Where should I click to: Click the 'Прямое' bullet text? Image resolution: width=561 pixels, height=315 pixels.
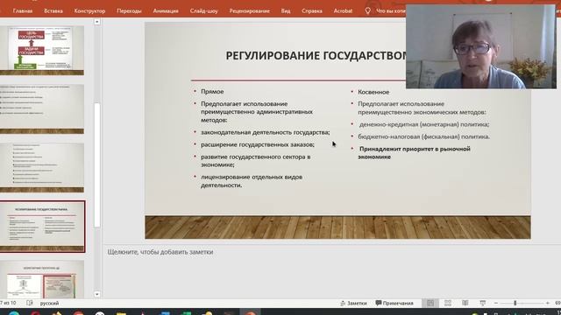(x=212, y=92)
